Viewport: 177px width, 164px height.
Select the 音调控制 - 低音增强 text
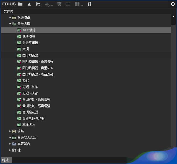tap(36, 100)
